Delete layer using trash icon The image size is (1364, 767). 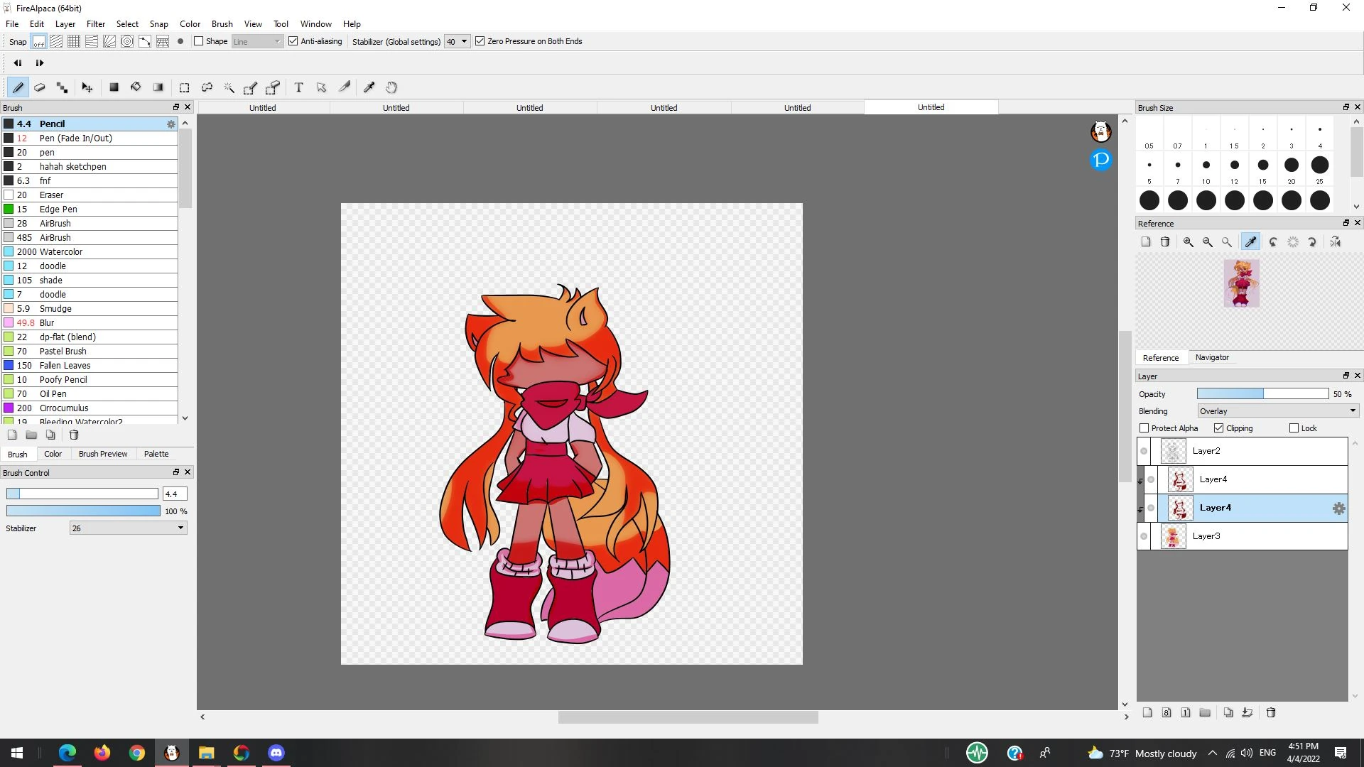1271,712
